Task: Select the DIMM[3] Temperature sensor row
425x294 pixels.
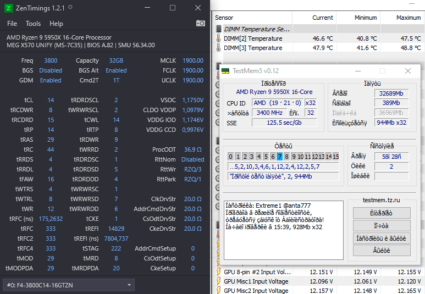Action: click(318, 47)
